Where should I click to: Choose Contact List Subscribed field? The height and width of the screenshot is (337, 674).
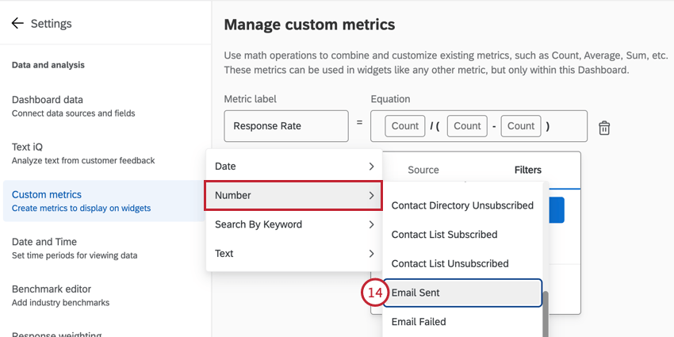[x=444, y=235]
